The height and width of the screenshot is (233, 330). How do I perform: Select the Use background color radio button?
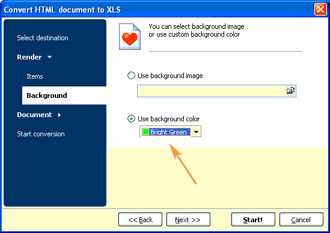point(131,119)
